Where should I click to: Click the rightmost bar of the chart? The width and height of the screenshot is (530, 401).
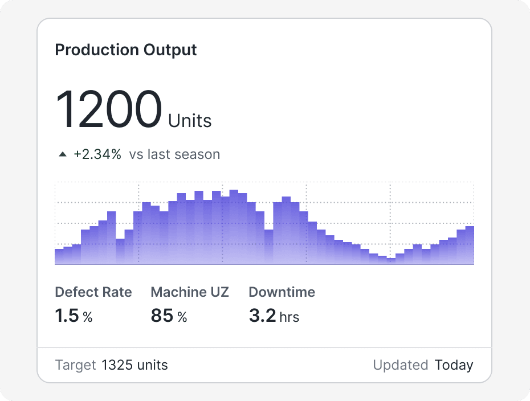tap(470, 245)
